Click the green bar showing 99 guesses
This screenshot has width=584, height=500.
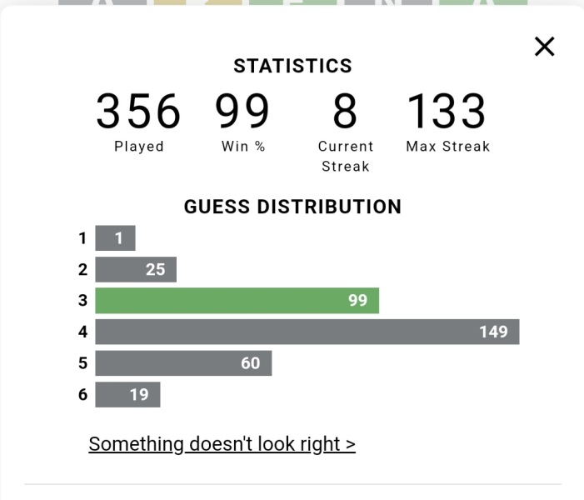tap(237, 301)
